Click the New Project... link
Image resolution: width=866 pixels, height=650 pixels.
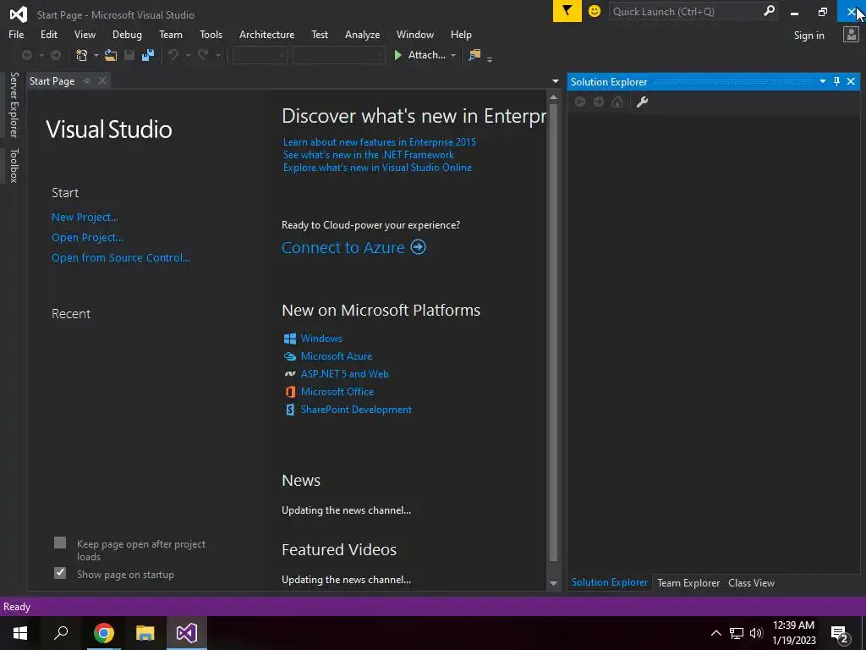click(85, 218)
